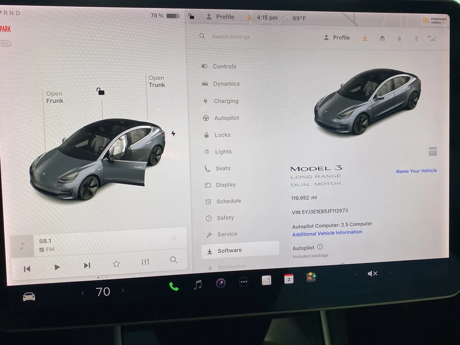460x345 pixels.
Task: Click Name Your Vehicle link
Action: coord(416,171)
